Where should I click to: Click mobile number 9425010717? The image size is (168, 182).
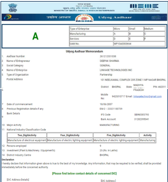pyautogui.click(x=119, y=97)
